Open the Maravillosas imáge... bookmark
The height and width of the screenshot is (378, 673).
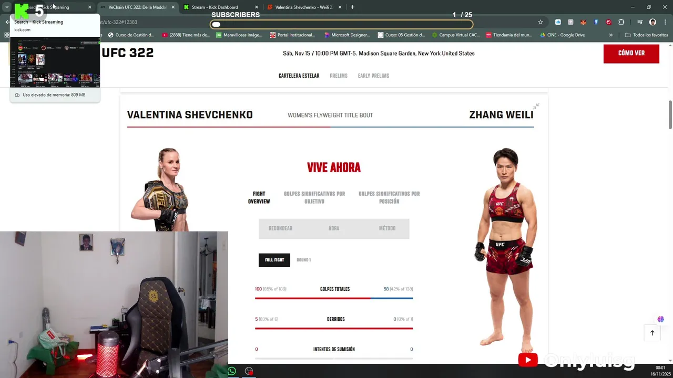point(239,35)
